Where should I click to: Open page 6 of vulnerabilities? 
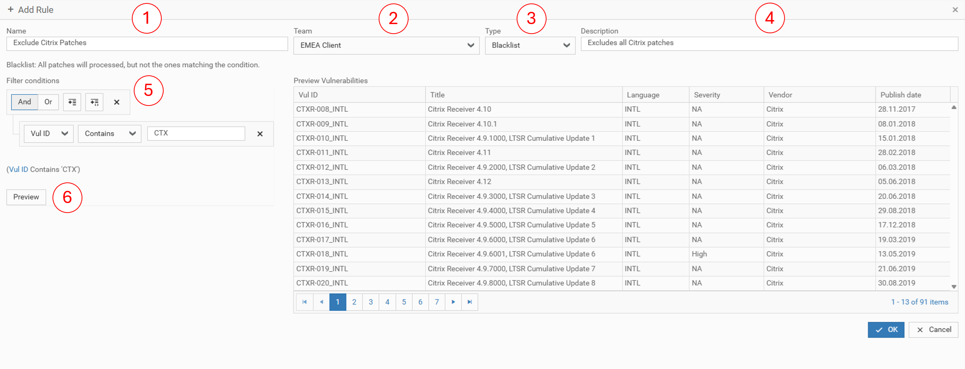click(x=420, y=302)
